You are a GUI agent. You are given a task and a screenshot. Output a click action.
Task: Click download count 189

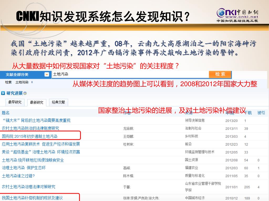[x=247, y=198]
